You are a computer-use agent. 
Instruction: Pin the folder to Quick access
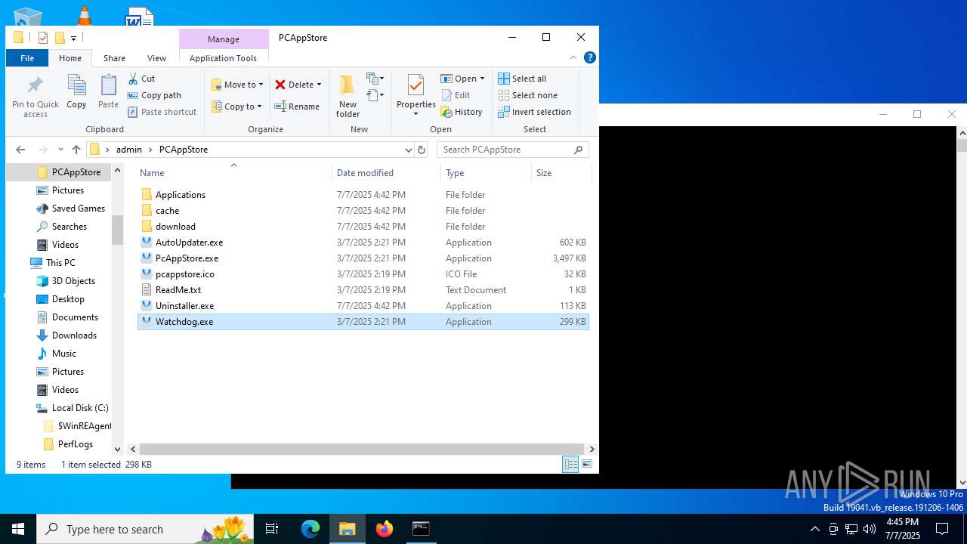point(35,97)
